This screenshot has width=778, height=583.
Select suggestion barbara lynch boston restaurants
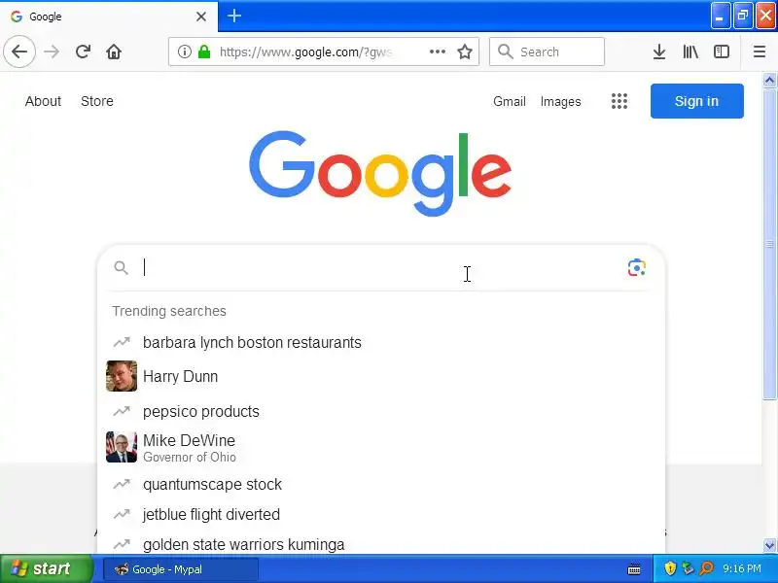click(381, 342)
